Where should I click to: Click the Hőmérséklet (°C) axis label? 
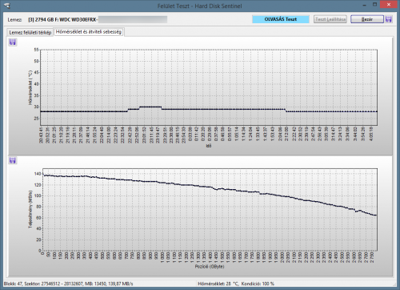click(30, 87)
